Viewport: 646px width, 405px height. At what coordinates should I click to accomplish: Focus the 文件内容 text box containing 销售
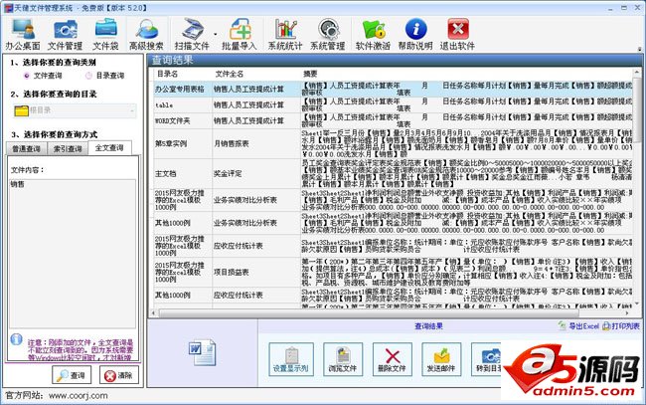tap(73, 254)
